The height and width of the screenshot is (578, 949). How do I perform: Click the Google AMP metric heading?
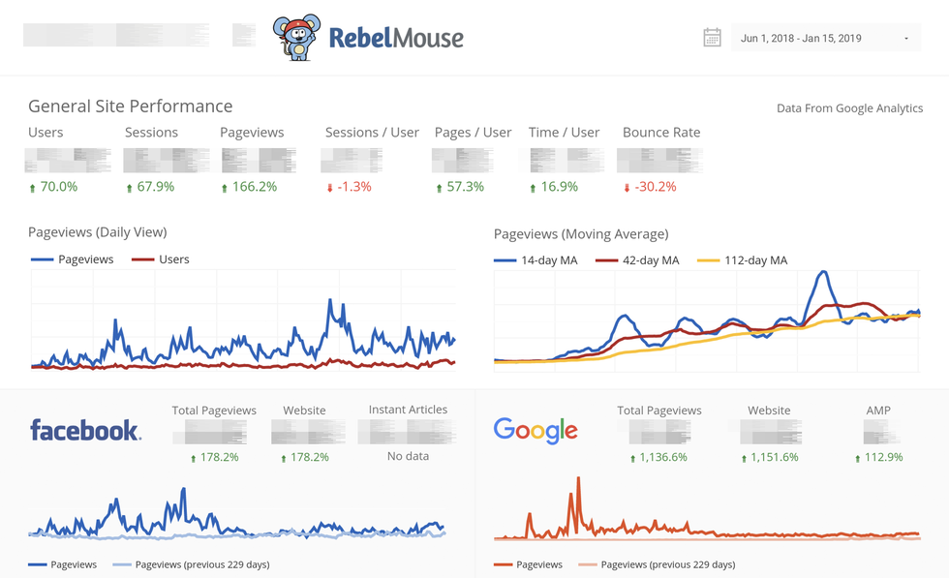[x=877, y=411]
